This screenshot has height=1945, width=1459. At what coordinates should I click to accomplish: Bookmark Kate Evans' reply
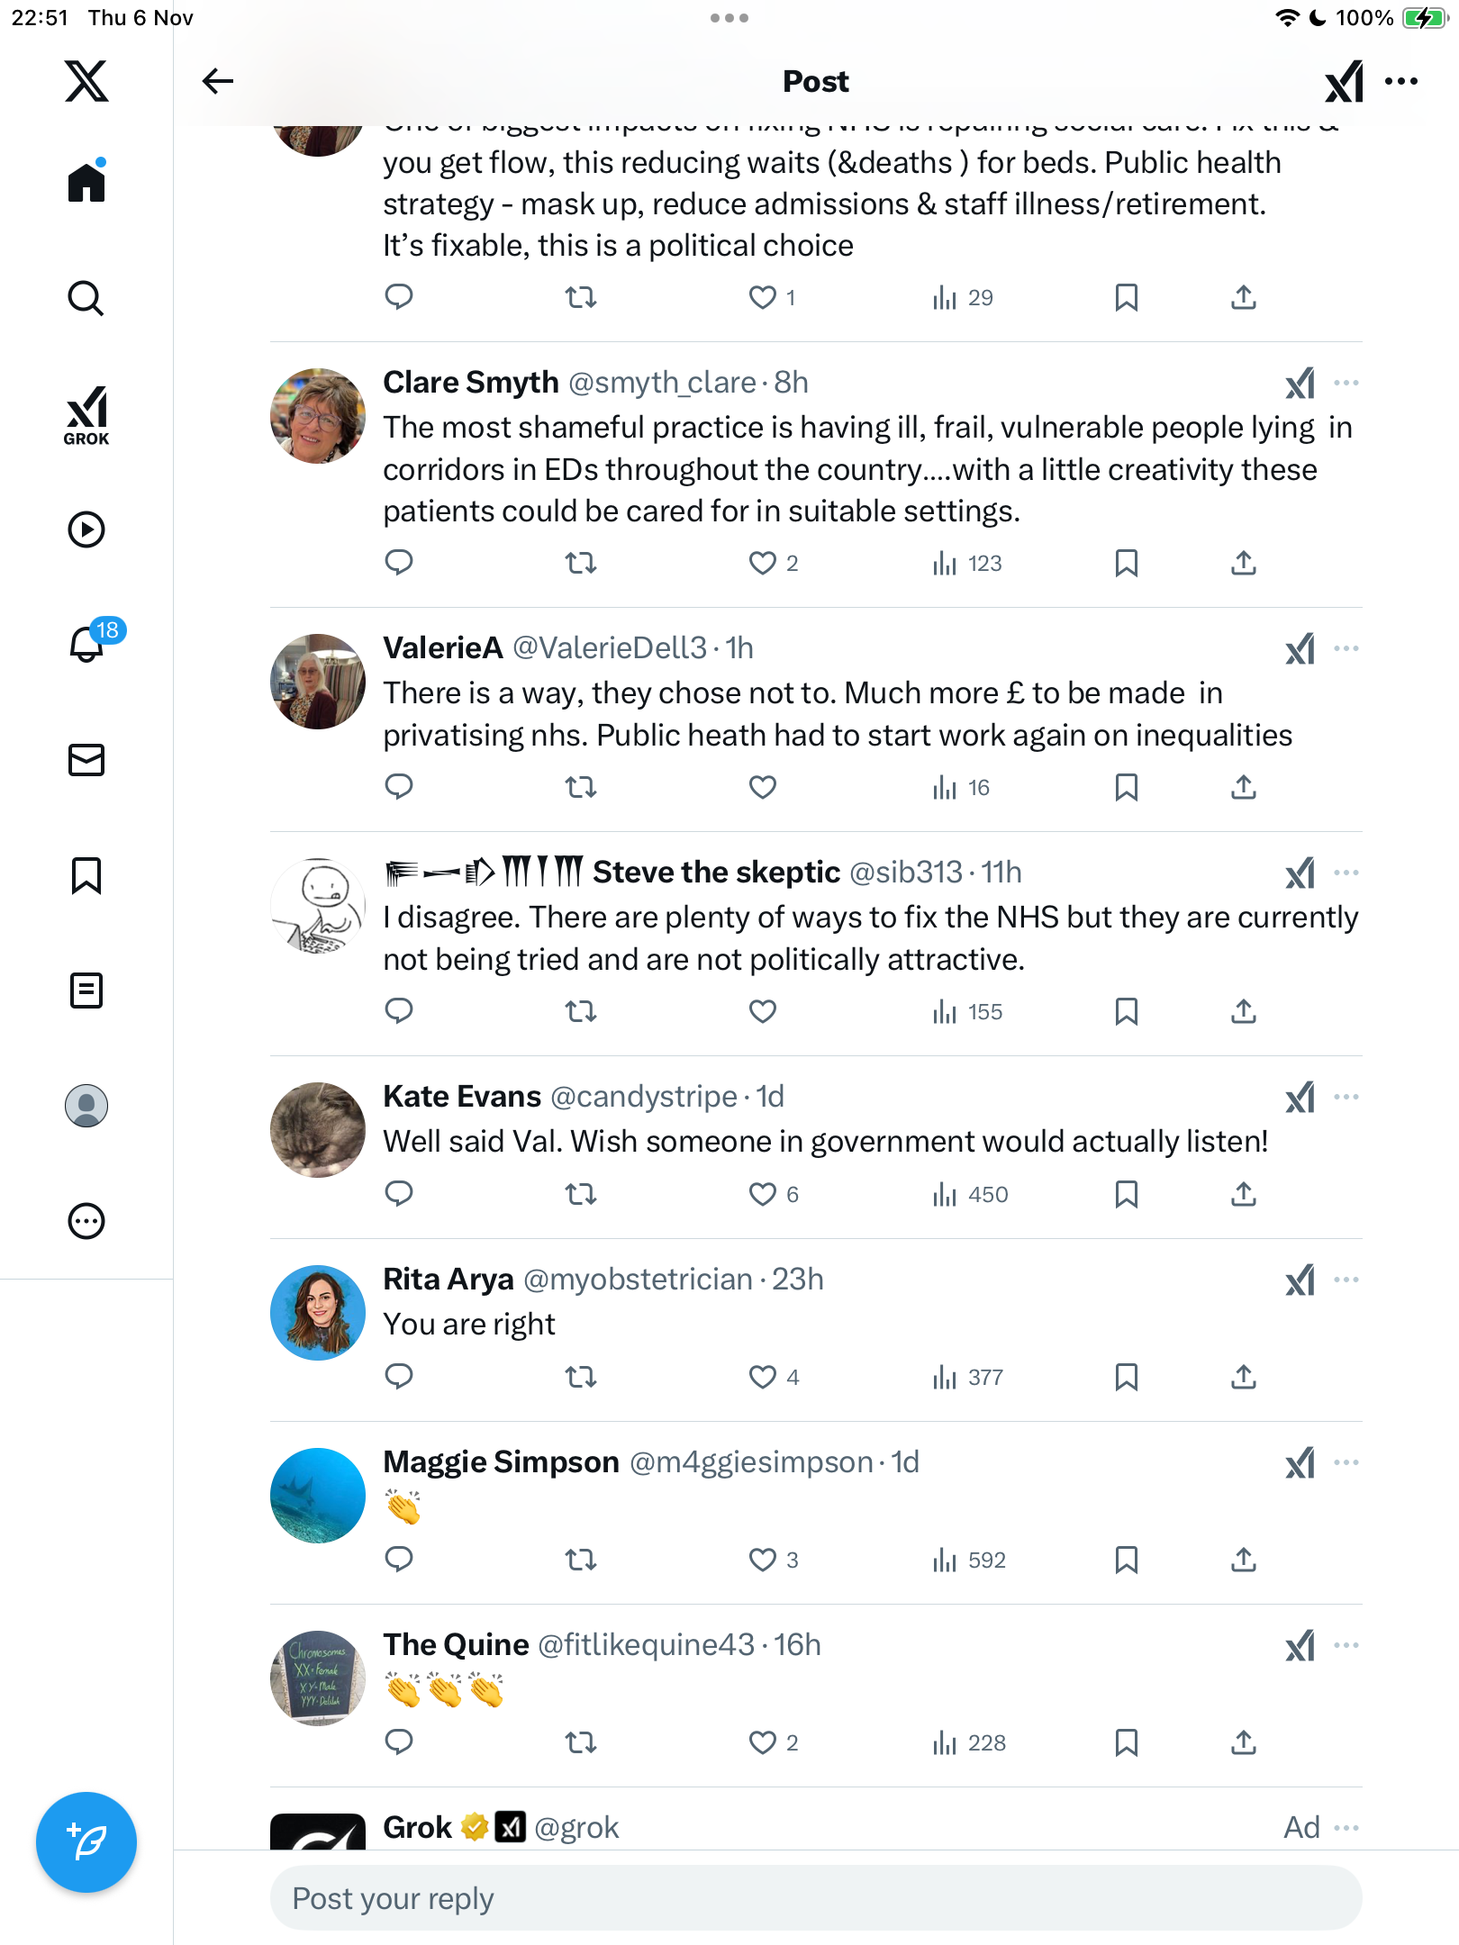click(1126, 1195)
